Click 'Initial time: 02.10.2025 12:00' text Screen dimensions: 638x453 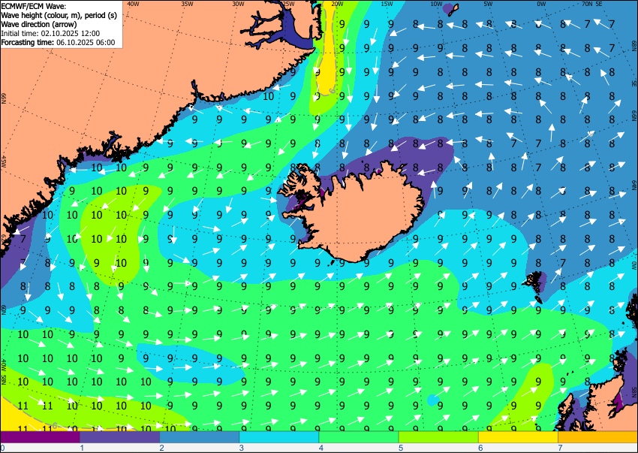50,33
